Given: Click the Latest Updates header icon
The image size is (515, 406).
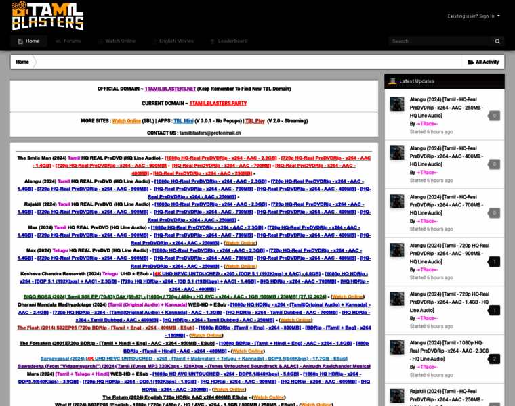Looking at the screenshot, I should tap(392, 81).
